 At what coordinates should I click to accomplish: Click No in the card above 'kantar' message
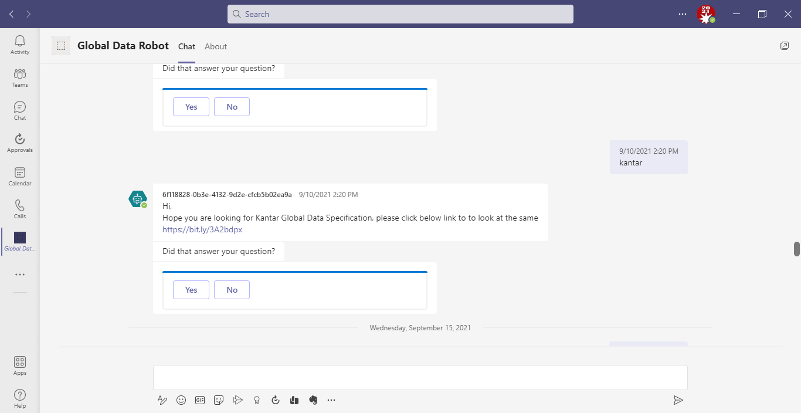pyautogui.click(x=232, y=107)
